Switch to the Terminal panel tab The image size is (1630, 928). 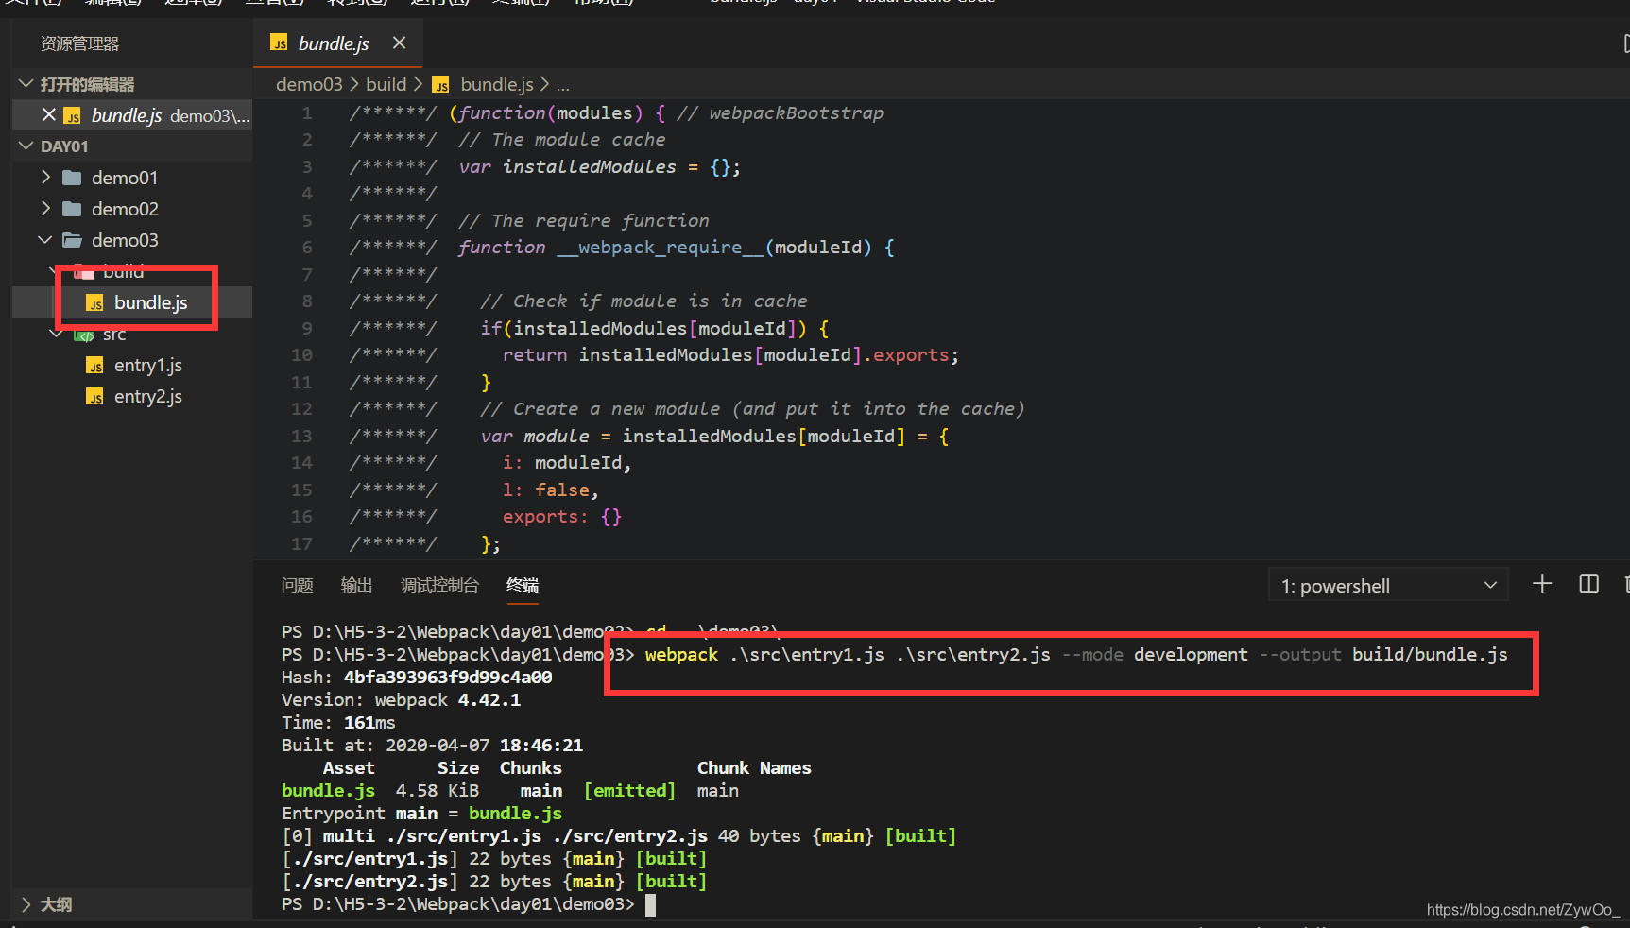(522, 585)
